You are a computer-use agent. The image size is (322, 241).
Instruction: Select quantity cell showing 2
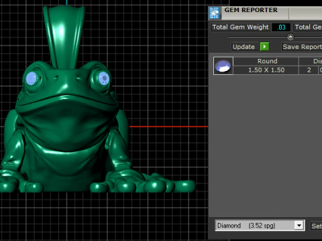(x=309, y=70)
